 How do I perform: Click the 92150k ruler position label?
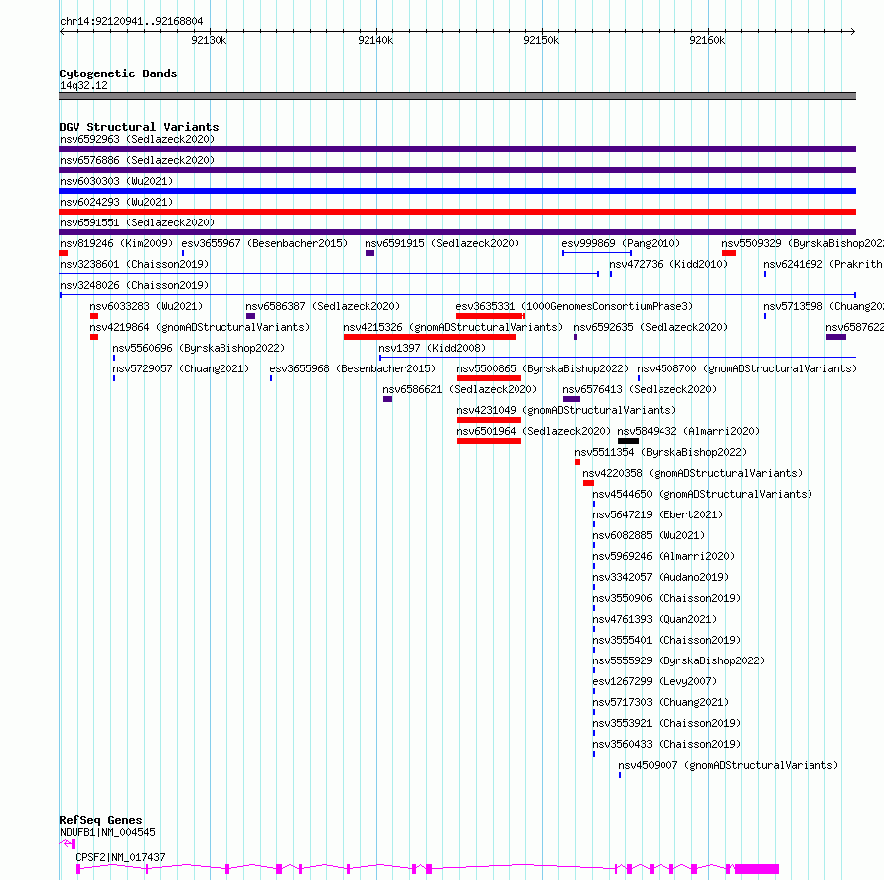[x=541, y=40]
